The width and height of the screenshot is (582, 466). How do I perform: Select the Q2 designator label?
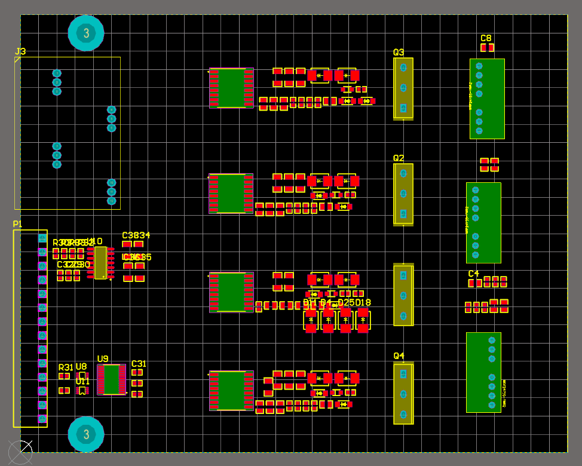click(399, 158)
